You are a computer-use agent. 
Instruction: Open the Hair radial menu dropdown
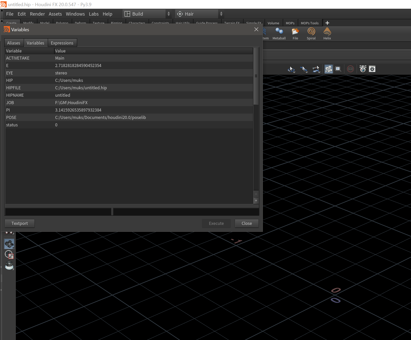[x=200, y=14]
